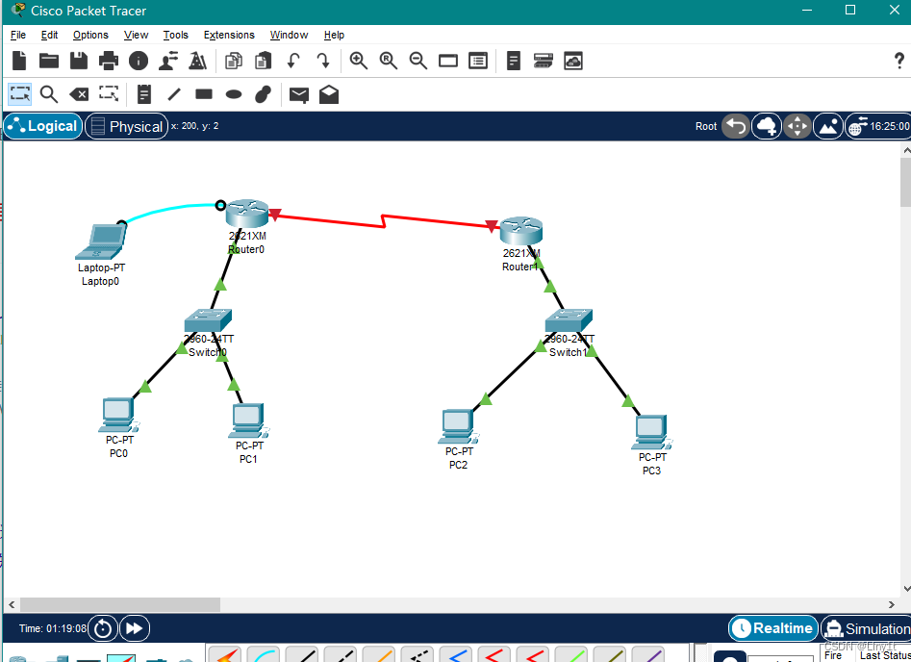
Task: Open Network Information icon
Action: coord(139,61)
